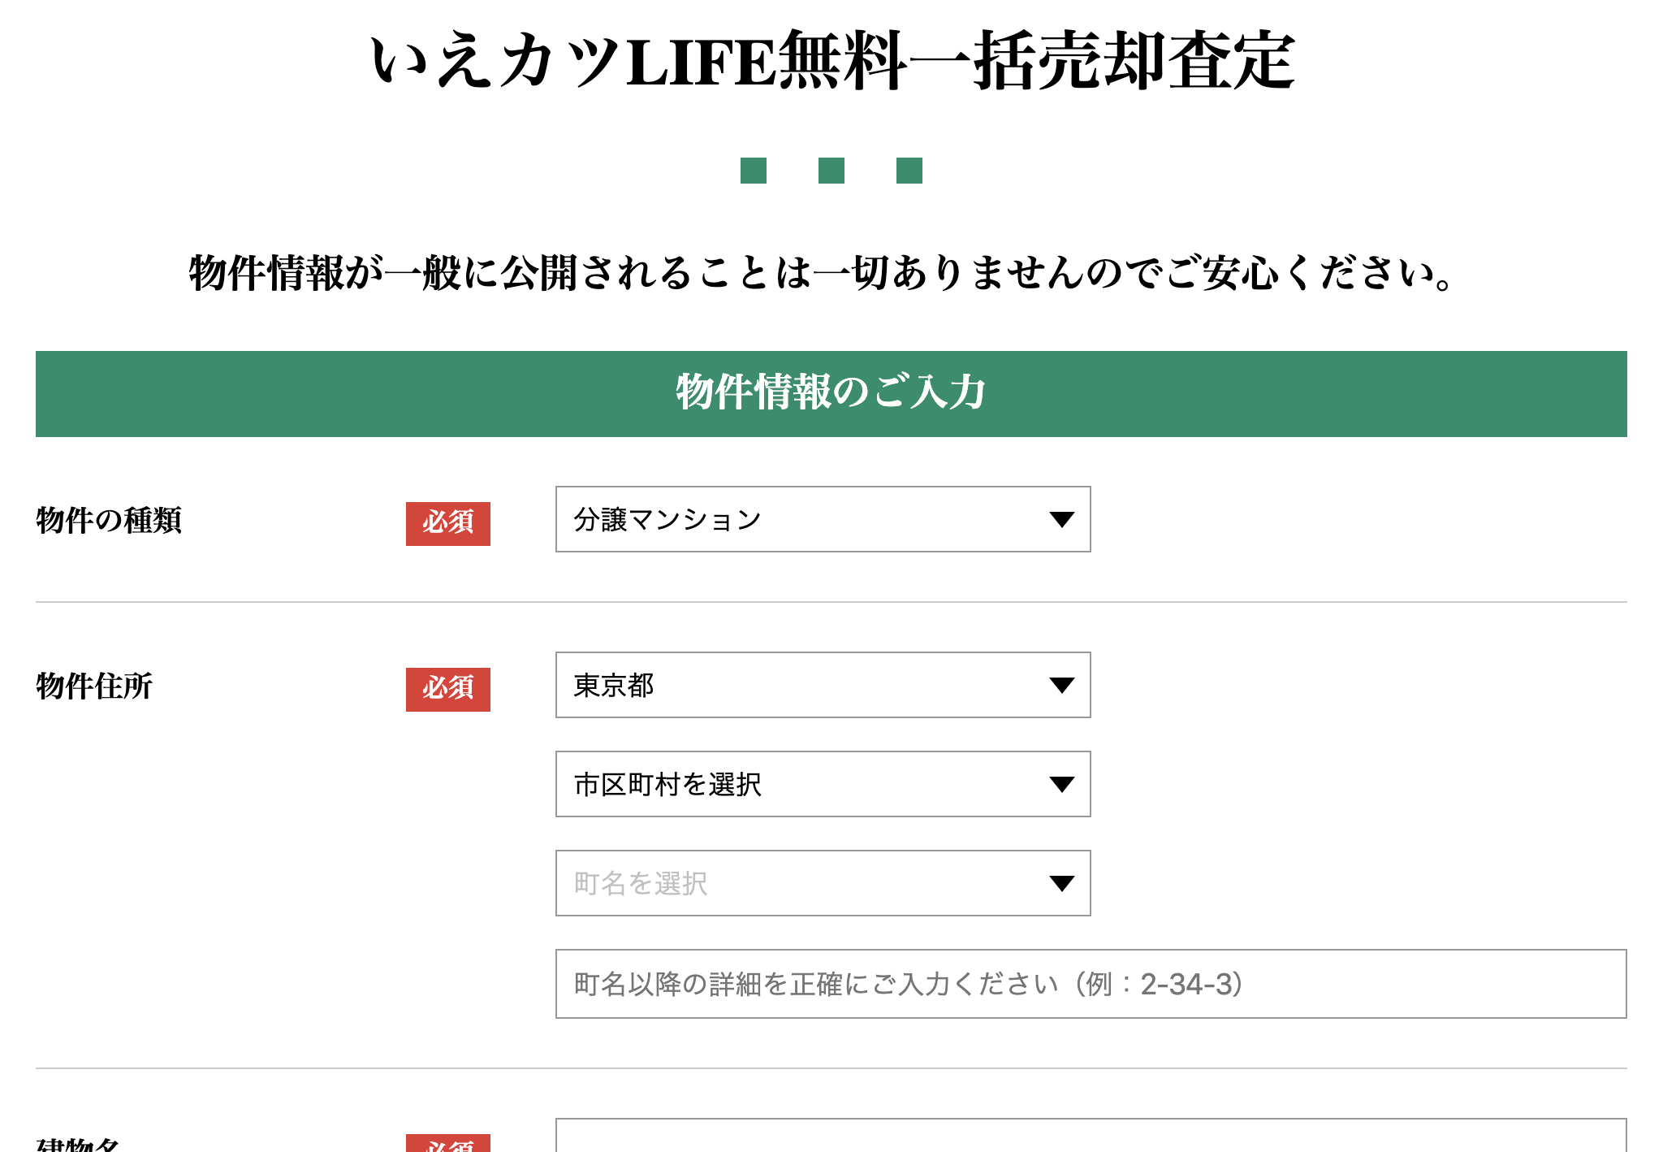Click the red 必須 badge beside 物件住所
Screen dimensions: 1663x1152
tap(447, 689)
